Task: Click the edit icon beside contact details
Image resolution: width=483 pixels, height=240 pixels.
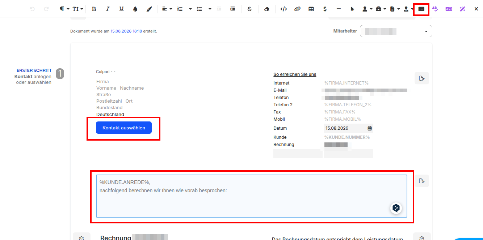Action: 422,78
